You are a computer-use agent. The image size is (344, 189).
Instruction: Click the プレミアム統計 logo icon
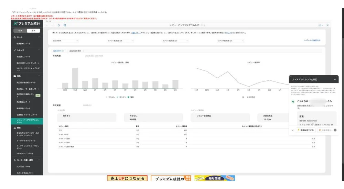point(15,23)
